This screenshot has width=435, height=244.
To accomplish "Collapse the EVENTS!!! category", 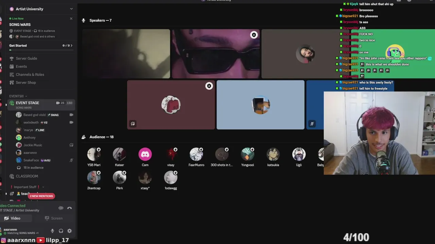I will point(18,96).
